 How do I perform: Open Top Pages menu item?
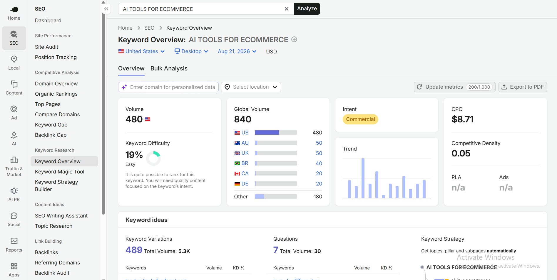click(48, 104)
